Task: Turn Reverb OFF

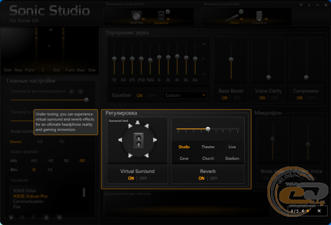Action: pos(214,178)
